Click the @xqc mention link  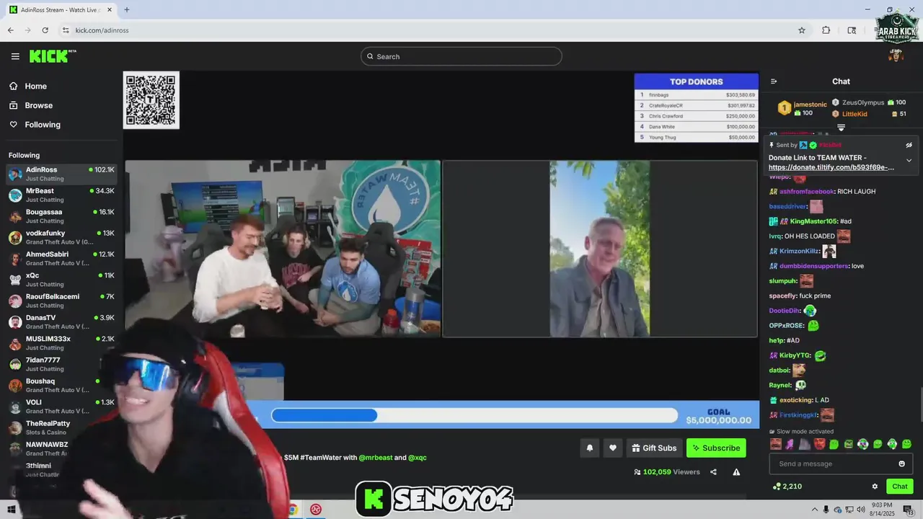coord(418,458)
